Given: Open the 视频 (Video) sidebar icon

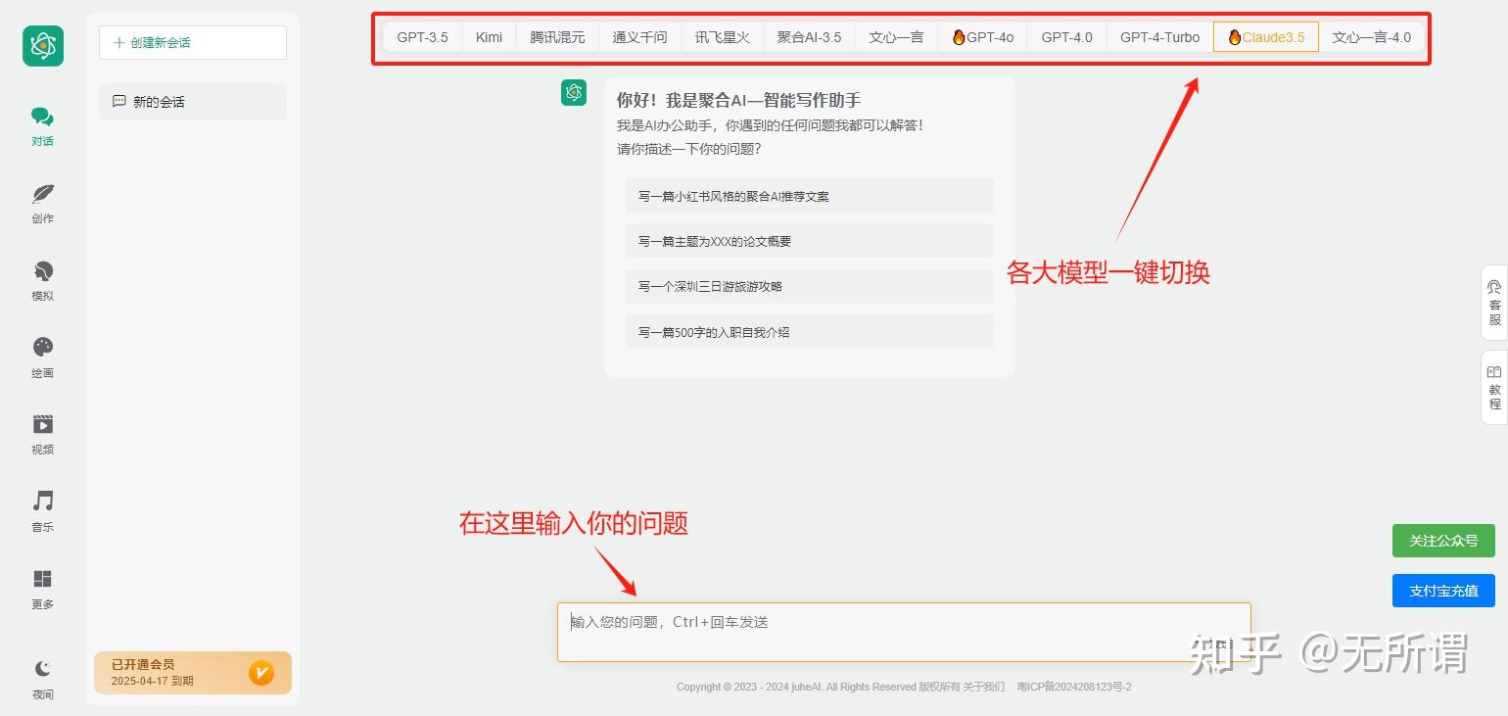Looking at the screenshot, I should 42,431.
